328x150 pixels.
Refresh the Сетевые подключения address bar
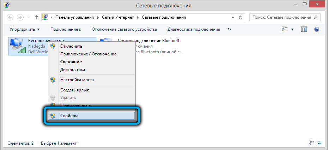tap(241, 17)
